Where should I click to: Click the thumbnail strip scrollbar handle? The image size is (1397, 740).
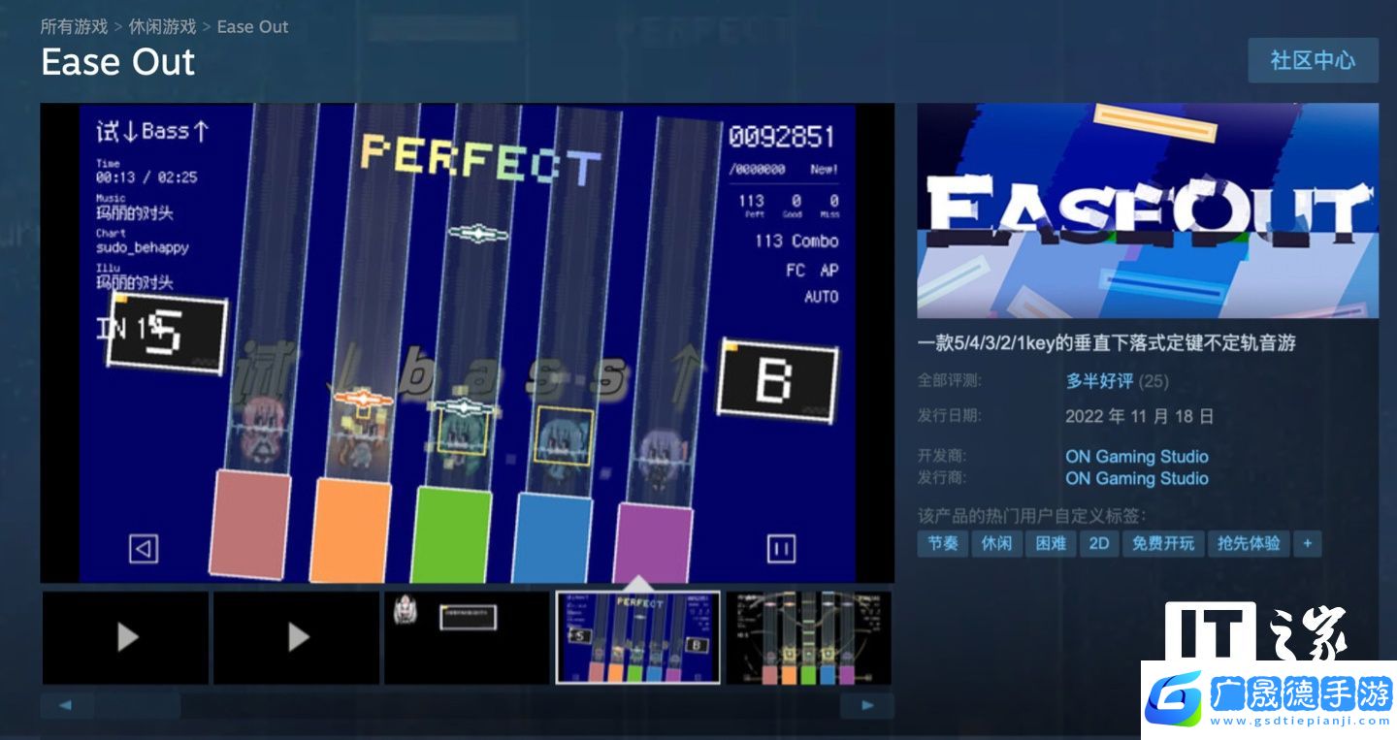pos(138,705)
